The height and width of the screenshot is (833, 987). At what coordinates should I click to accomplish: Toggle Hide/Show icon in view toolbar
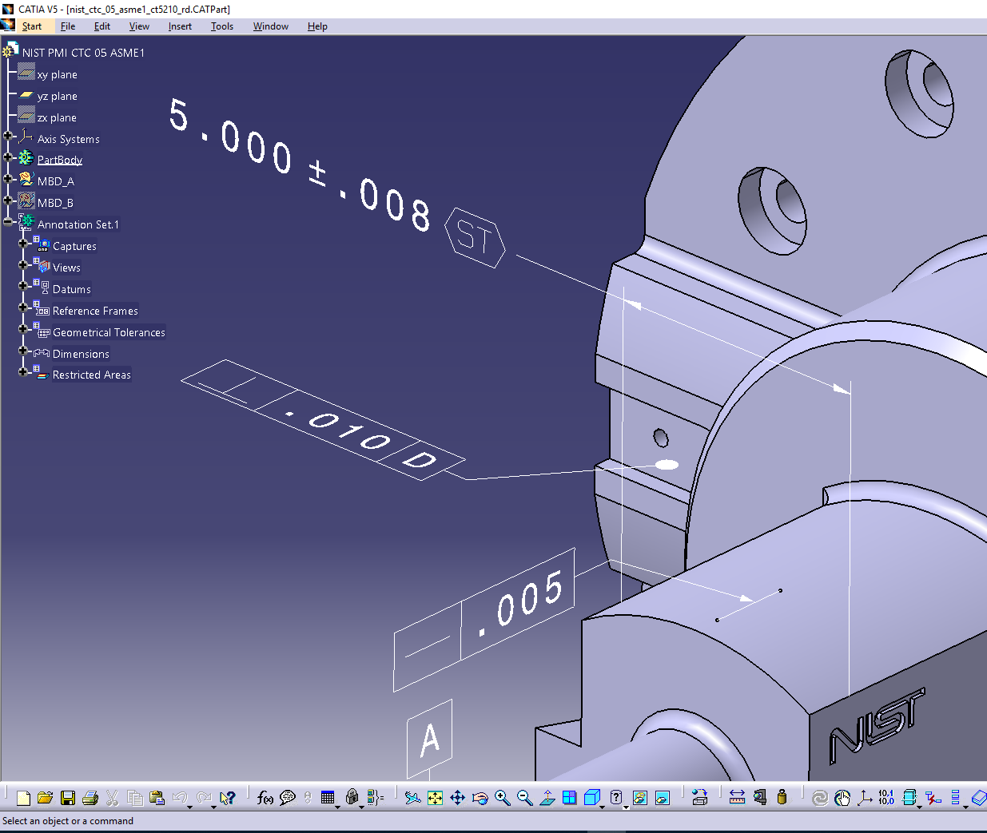[640, 797]
